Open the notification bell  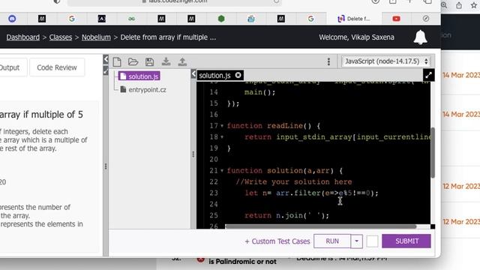[420, 37]
